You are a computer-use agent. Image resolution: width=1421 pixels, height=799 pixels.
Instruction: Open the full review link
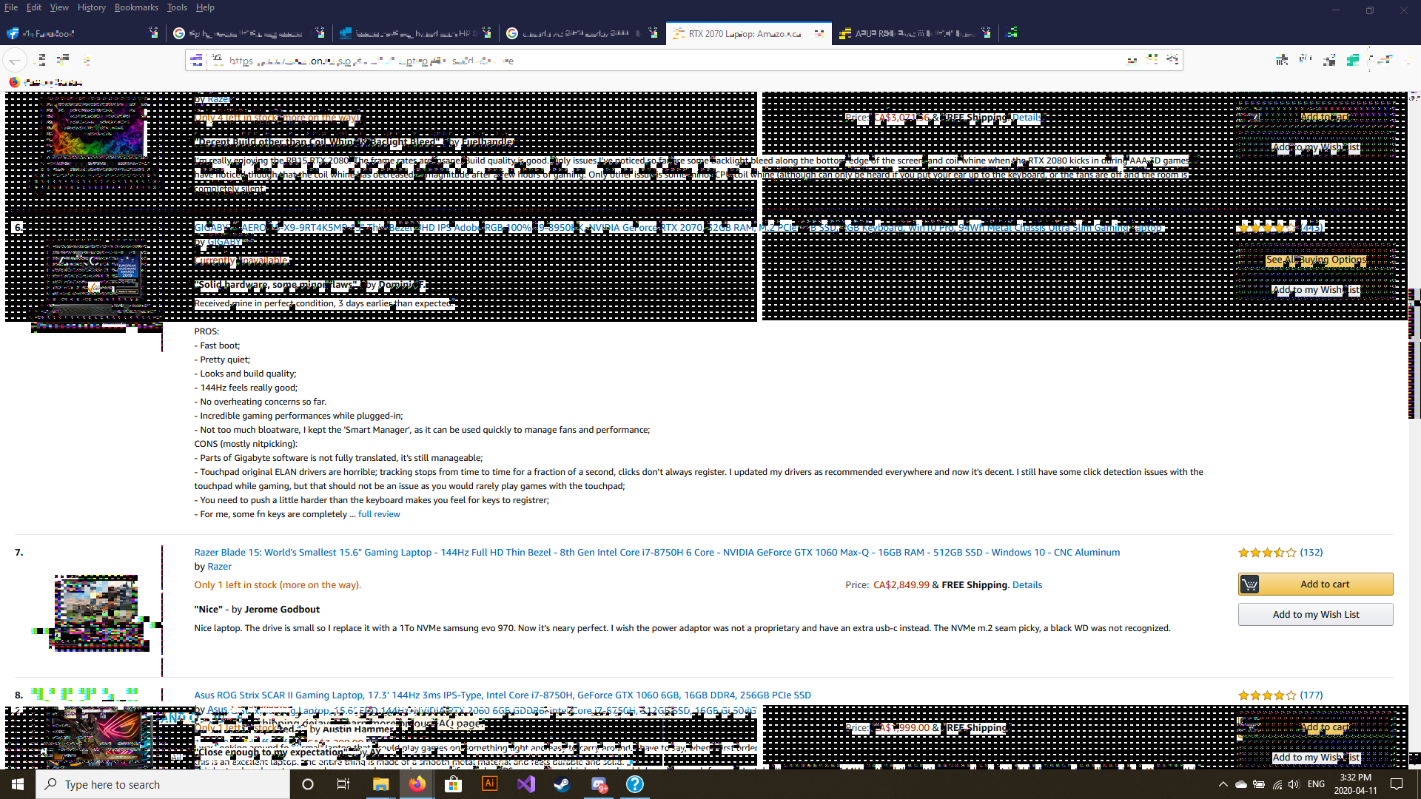tap(379, 513)
